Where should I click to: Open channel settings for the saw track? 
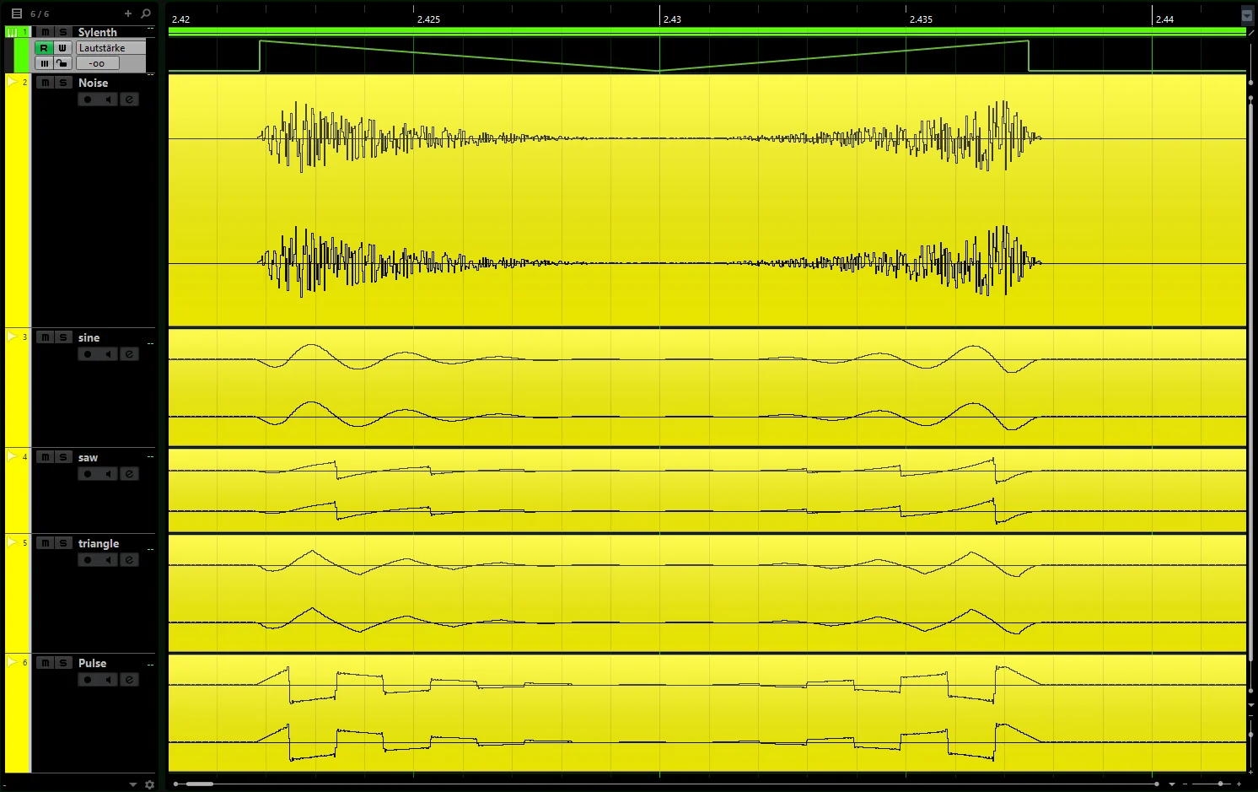(x=129, y=474)
